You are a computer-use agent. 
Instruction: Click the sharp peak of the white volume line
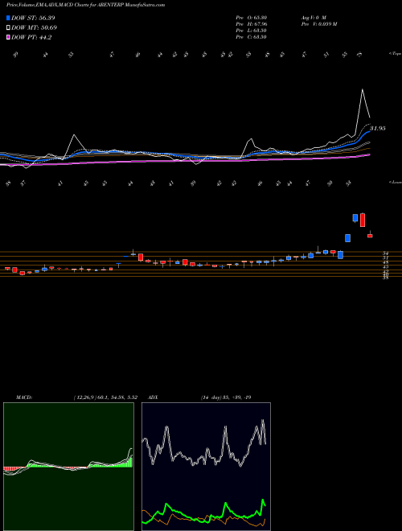pyautogui.click(x=363, y=89)
